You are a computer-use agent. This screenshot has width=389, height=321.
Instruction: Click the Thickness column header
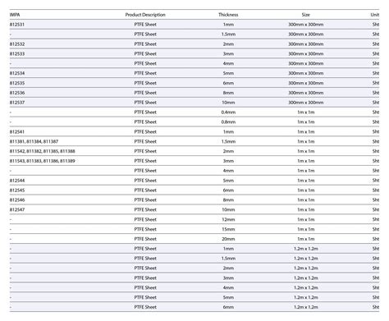[228, 15]
